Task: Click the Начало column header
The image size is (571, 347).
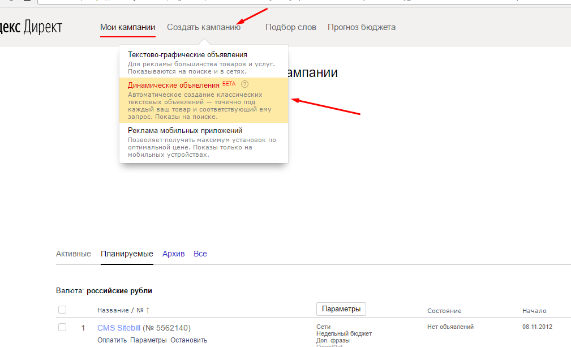Action: [534, 311]
